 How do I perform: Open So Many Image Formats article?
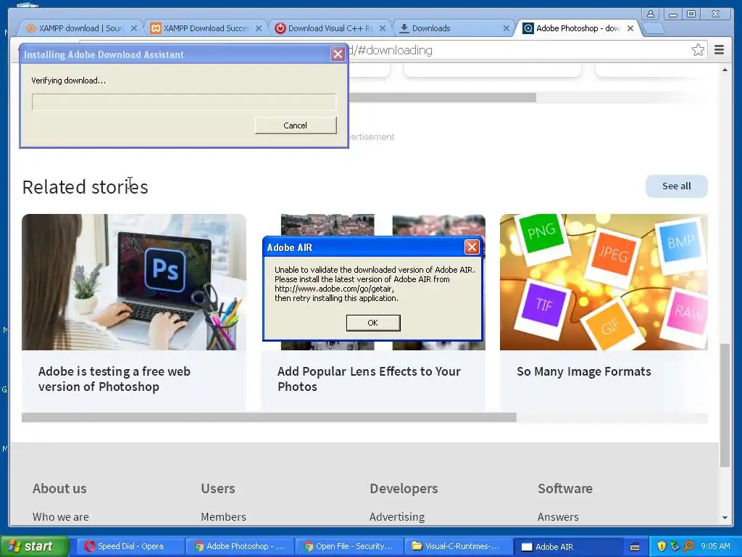[x=583, y=371]
